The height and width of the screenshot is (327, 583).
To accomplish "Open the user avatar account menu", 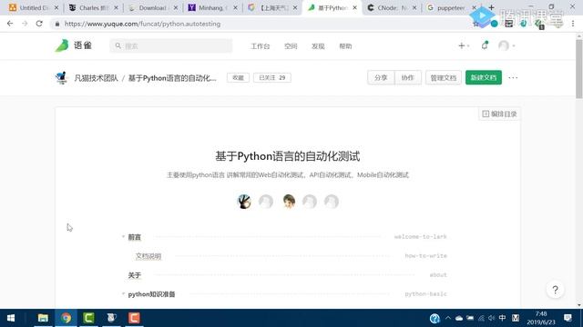I will coord(506,45).
